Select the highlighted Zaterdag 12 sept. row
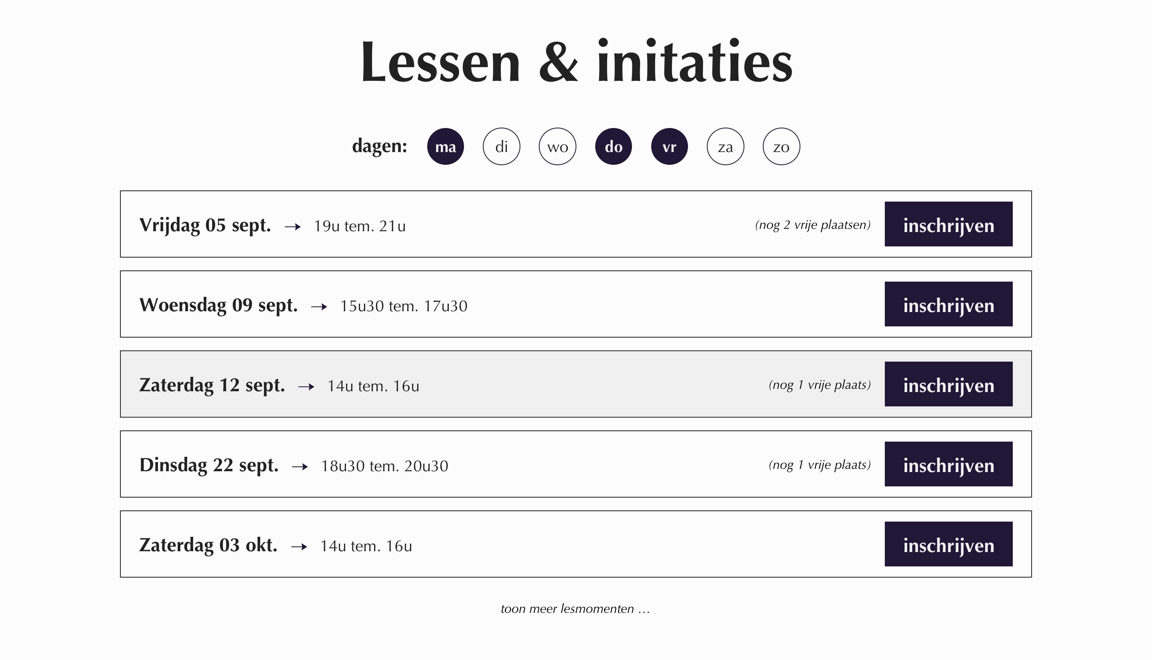Image resolution: width=1152 pixels, height=660 pixels. (x=576, y=384)
